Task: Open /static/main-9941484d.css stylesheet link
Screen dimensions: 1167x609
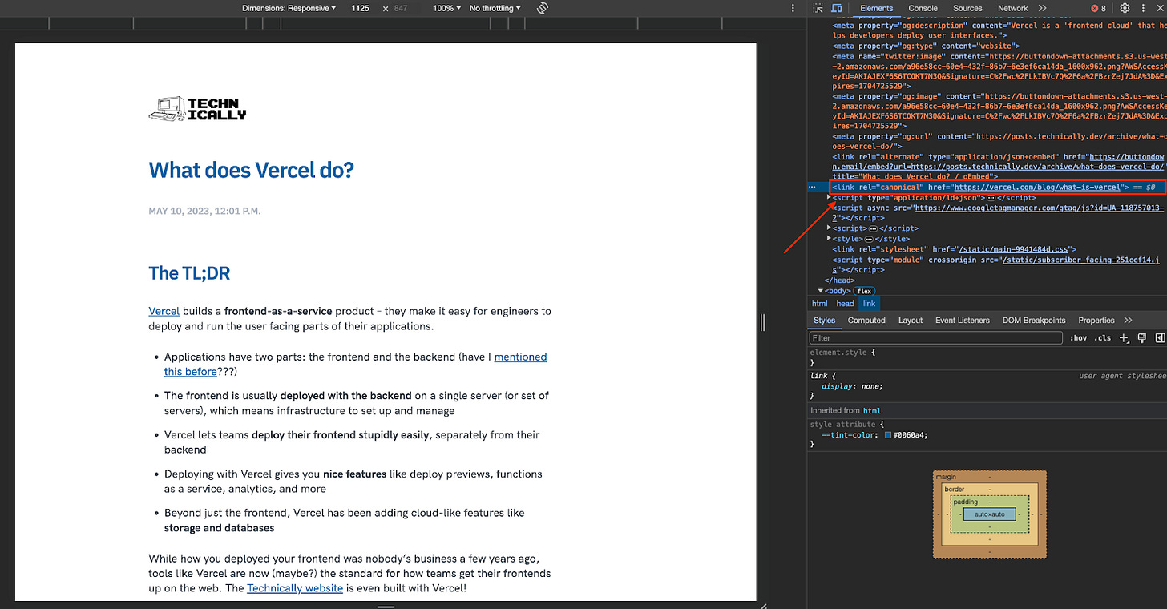Action: [1015, 249]
